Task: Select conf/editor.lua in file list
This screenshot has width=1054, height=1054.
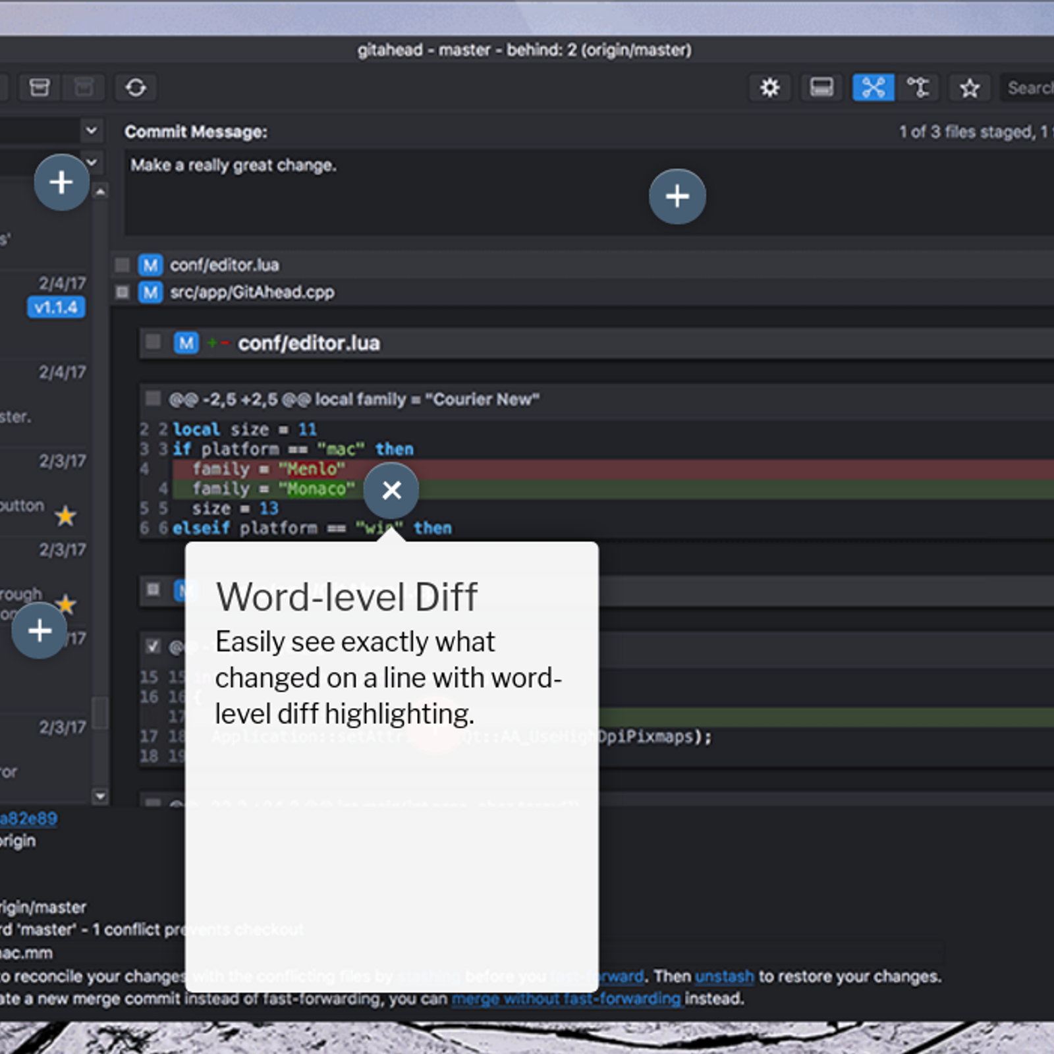Action: [x=225, y=265]
